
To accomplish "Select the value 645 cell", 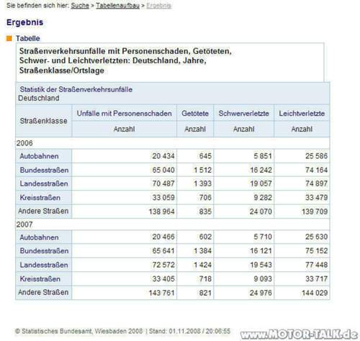I will pos(195,156).
